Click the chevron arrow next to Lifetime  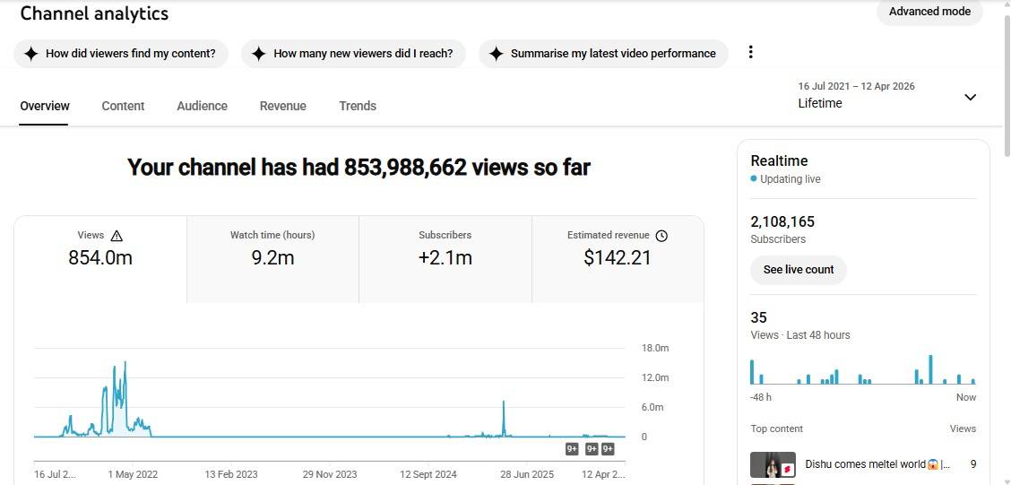(x=970, y=97)
